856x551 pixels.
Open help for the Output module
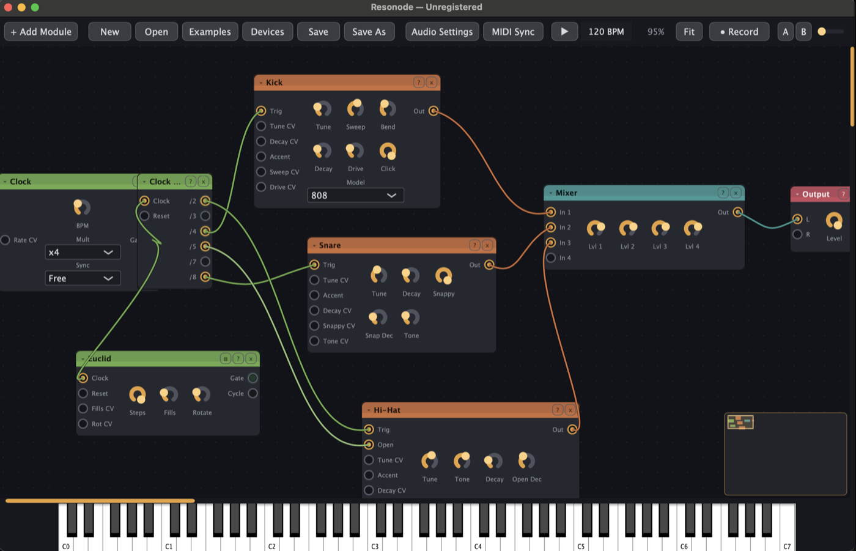(844, 194)
